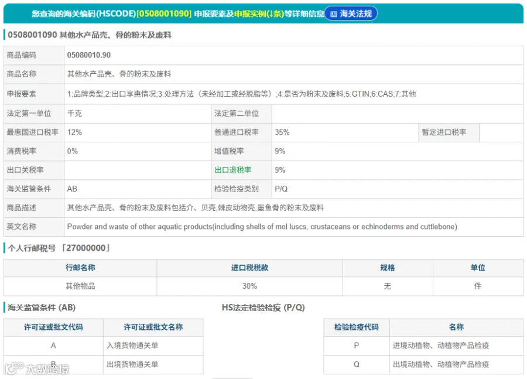Click the 千克 unit value
Viewport: 527px width, 379px height.
(x=74, y=113)
